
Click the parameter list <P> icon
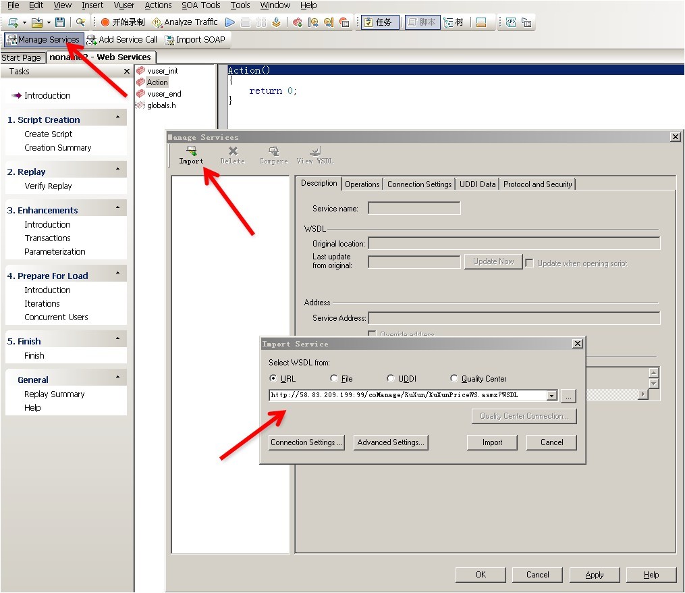point(511,22)
